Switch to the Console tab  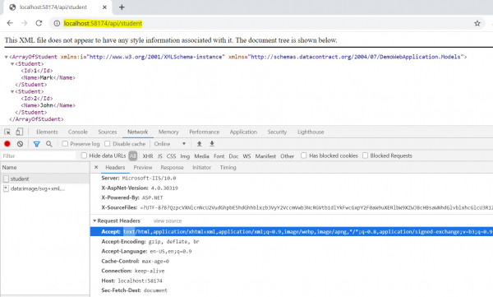(78, 132)
